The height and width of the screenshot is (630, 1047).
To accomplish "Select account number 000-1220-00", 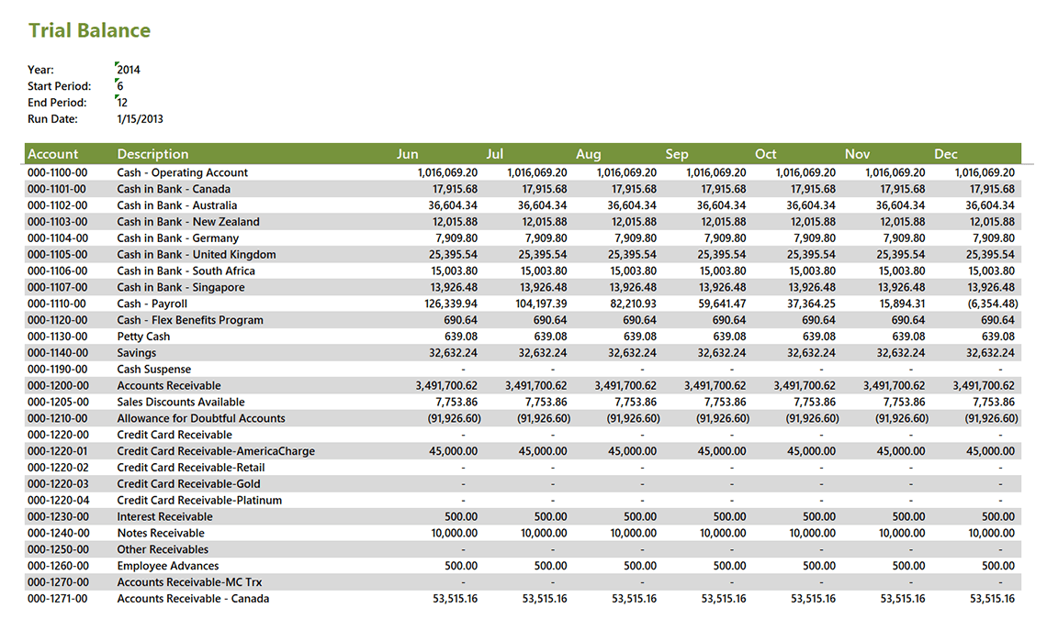I will [x=58, y=435].
